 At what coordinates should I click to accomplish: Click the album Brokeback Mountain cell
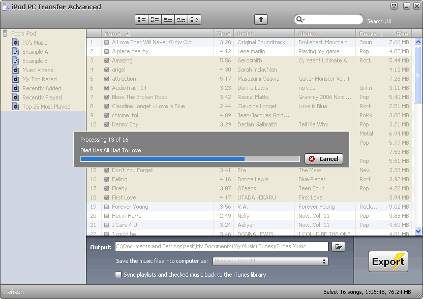(323, 42)
